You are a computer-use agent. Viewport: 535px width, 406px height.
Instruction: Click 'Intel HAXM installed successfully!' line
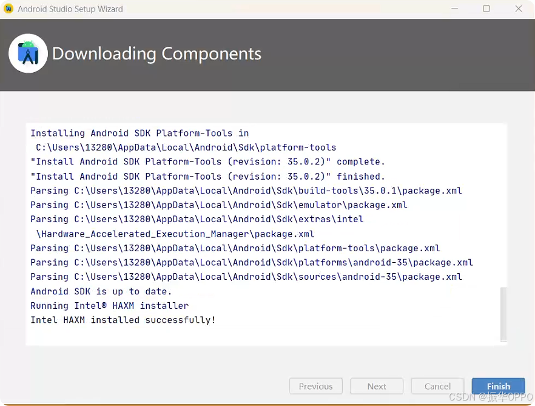click(123, 320)
